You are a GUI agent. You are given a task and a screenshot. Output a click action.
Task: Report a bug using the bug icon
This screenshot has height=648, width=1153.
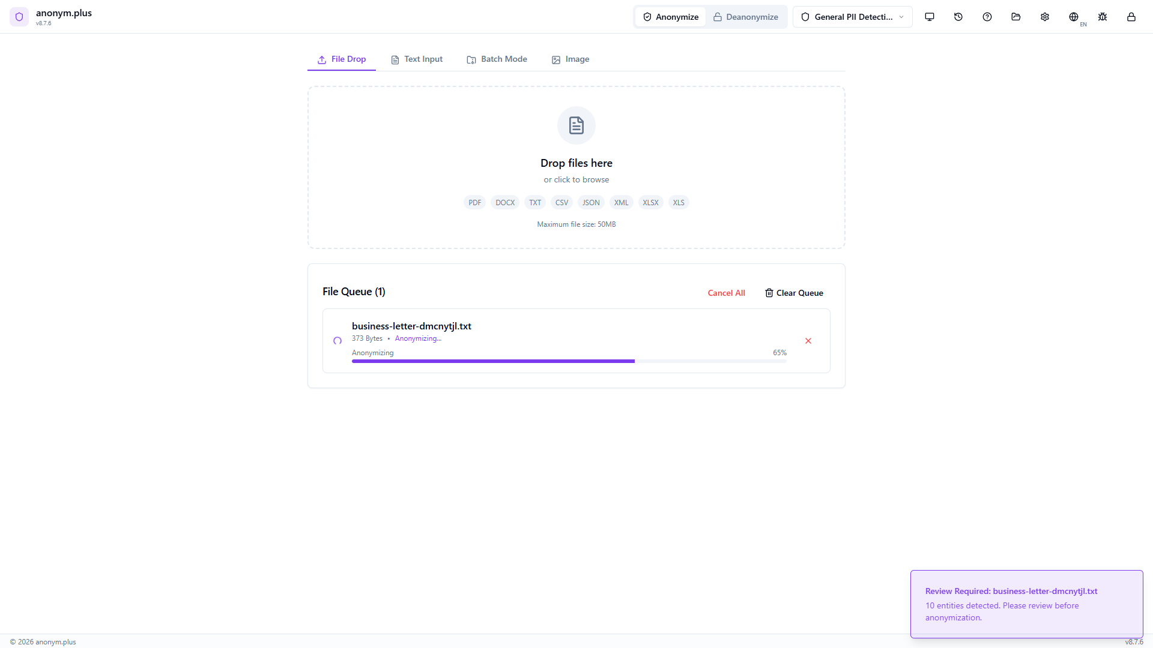[x=1102, y=17]
